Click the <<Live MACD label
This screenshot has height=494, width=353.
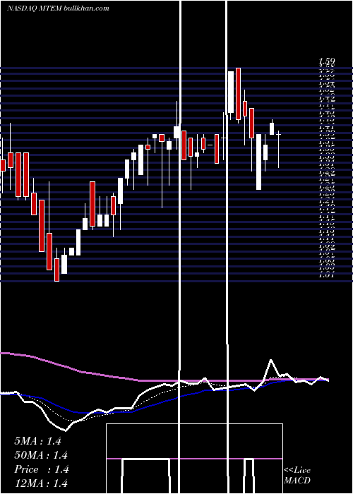tap(297, 476)
